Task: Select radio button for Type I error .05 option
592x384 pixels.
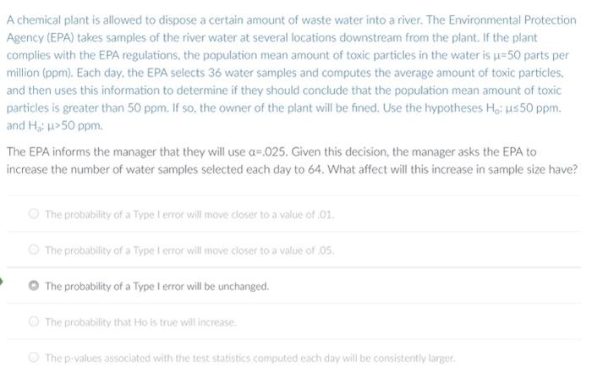Action: pos(34,250)
